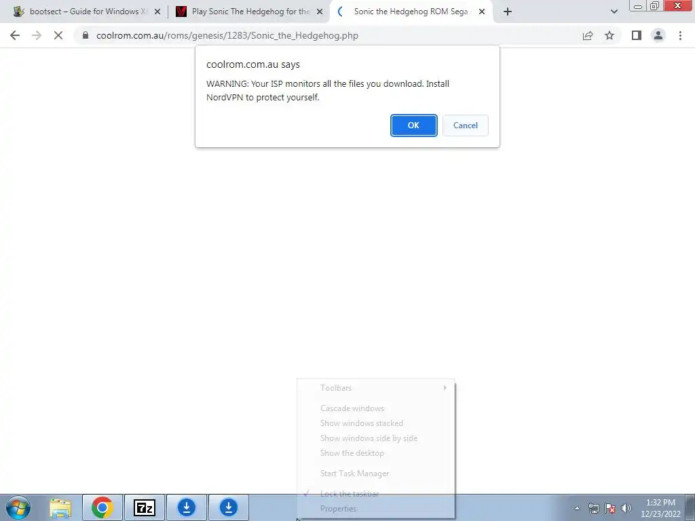Toggle Lock the taskbar option
Image resolution: width=695 pixels, height=521 pixels.
(x=375, y=494)
